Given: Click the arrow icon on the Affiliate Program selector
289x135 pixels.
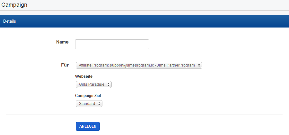Looking at the screenshot, I should (199, 65).
